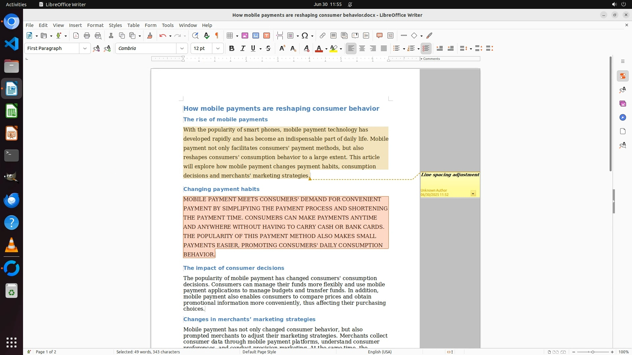Click the Print toolbar icon
Screen dimensions: 632x355
click(87, 36)
